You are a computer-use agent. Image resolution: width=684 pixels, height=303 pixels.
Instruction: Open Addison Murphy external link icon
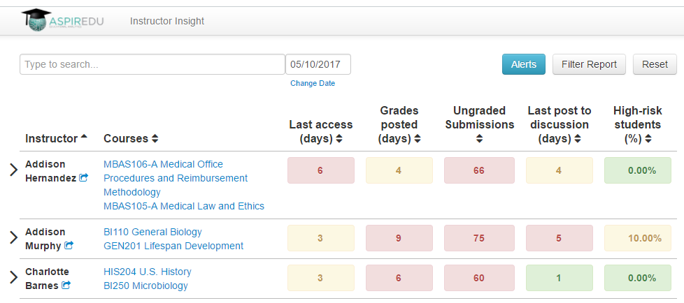pyautogui.click(x=69, y=246)
